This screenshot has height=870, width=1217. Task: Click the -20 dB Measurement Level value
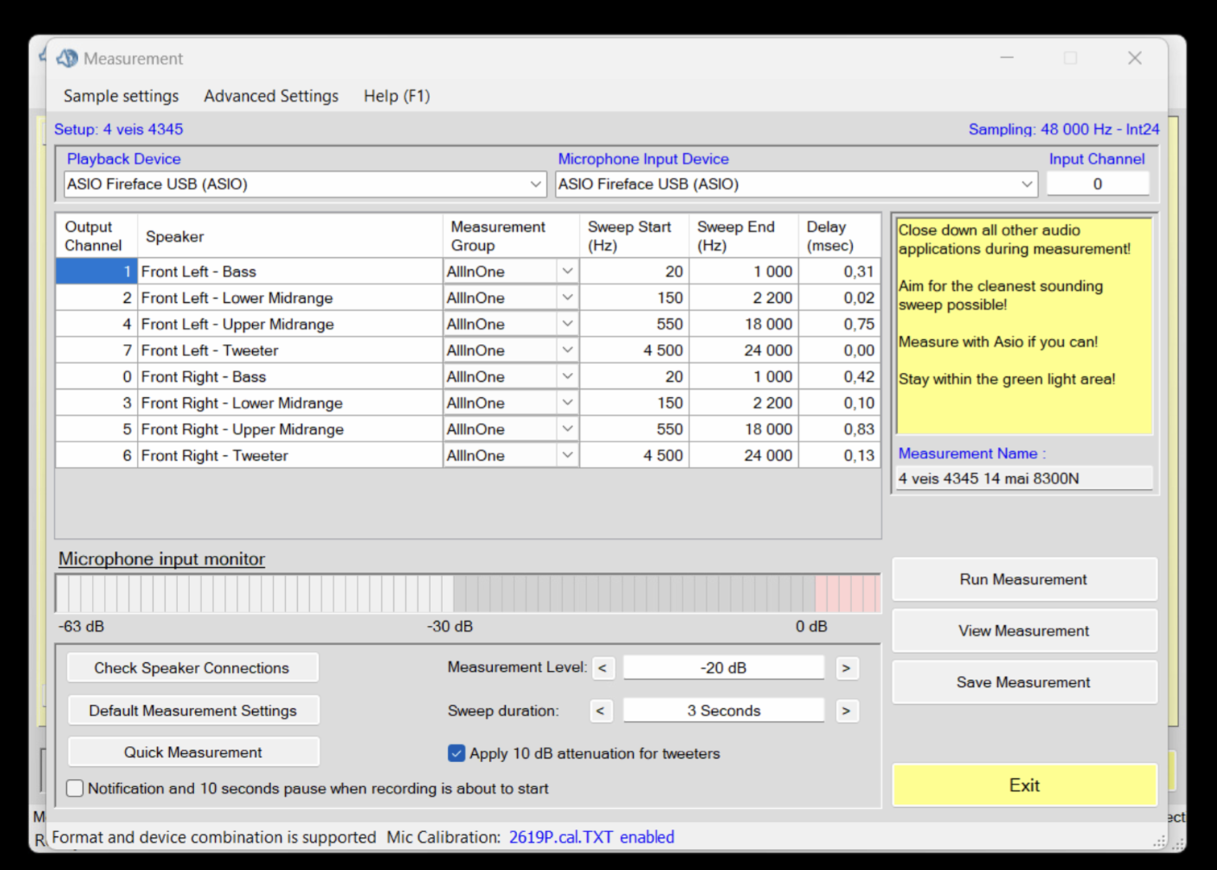click(x=723, y=668)
